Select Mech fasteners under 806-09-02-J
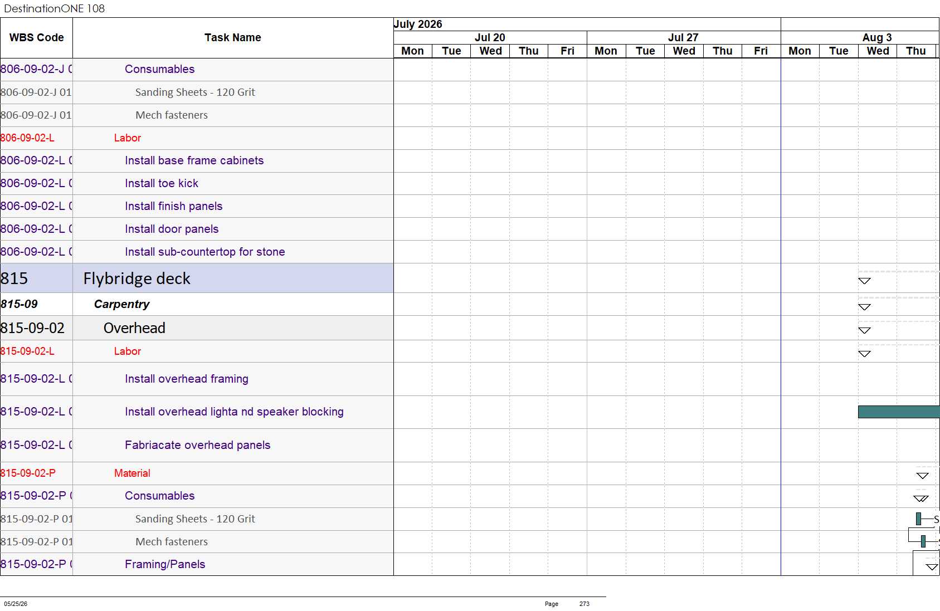Viewport: 940px width, 611px height. point(197,115)
